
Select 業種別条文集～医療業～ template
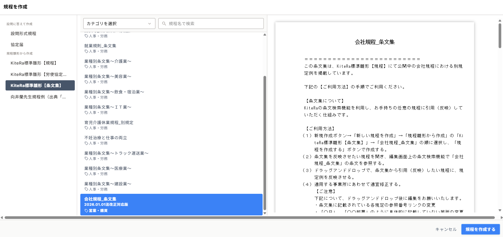click(171, 171)
